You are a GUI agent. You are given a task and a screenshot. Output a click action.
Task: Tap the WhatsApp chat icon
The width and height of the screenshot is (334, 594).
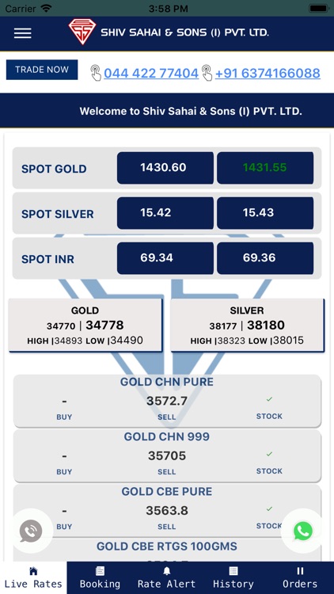point(303,531)
